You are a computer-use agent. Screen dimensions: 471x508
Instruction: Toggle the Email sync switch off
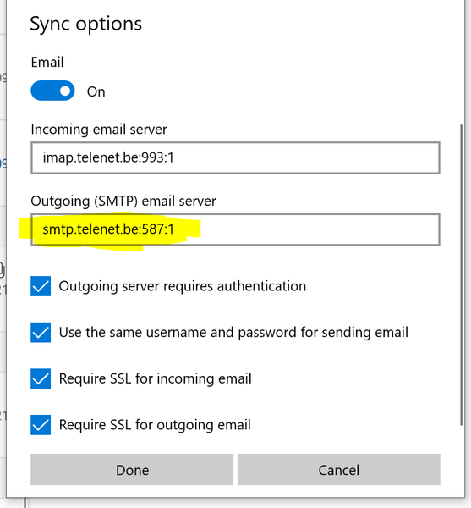52,91
